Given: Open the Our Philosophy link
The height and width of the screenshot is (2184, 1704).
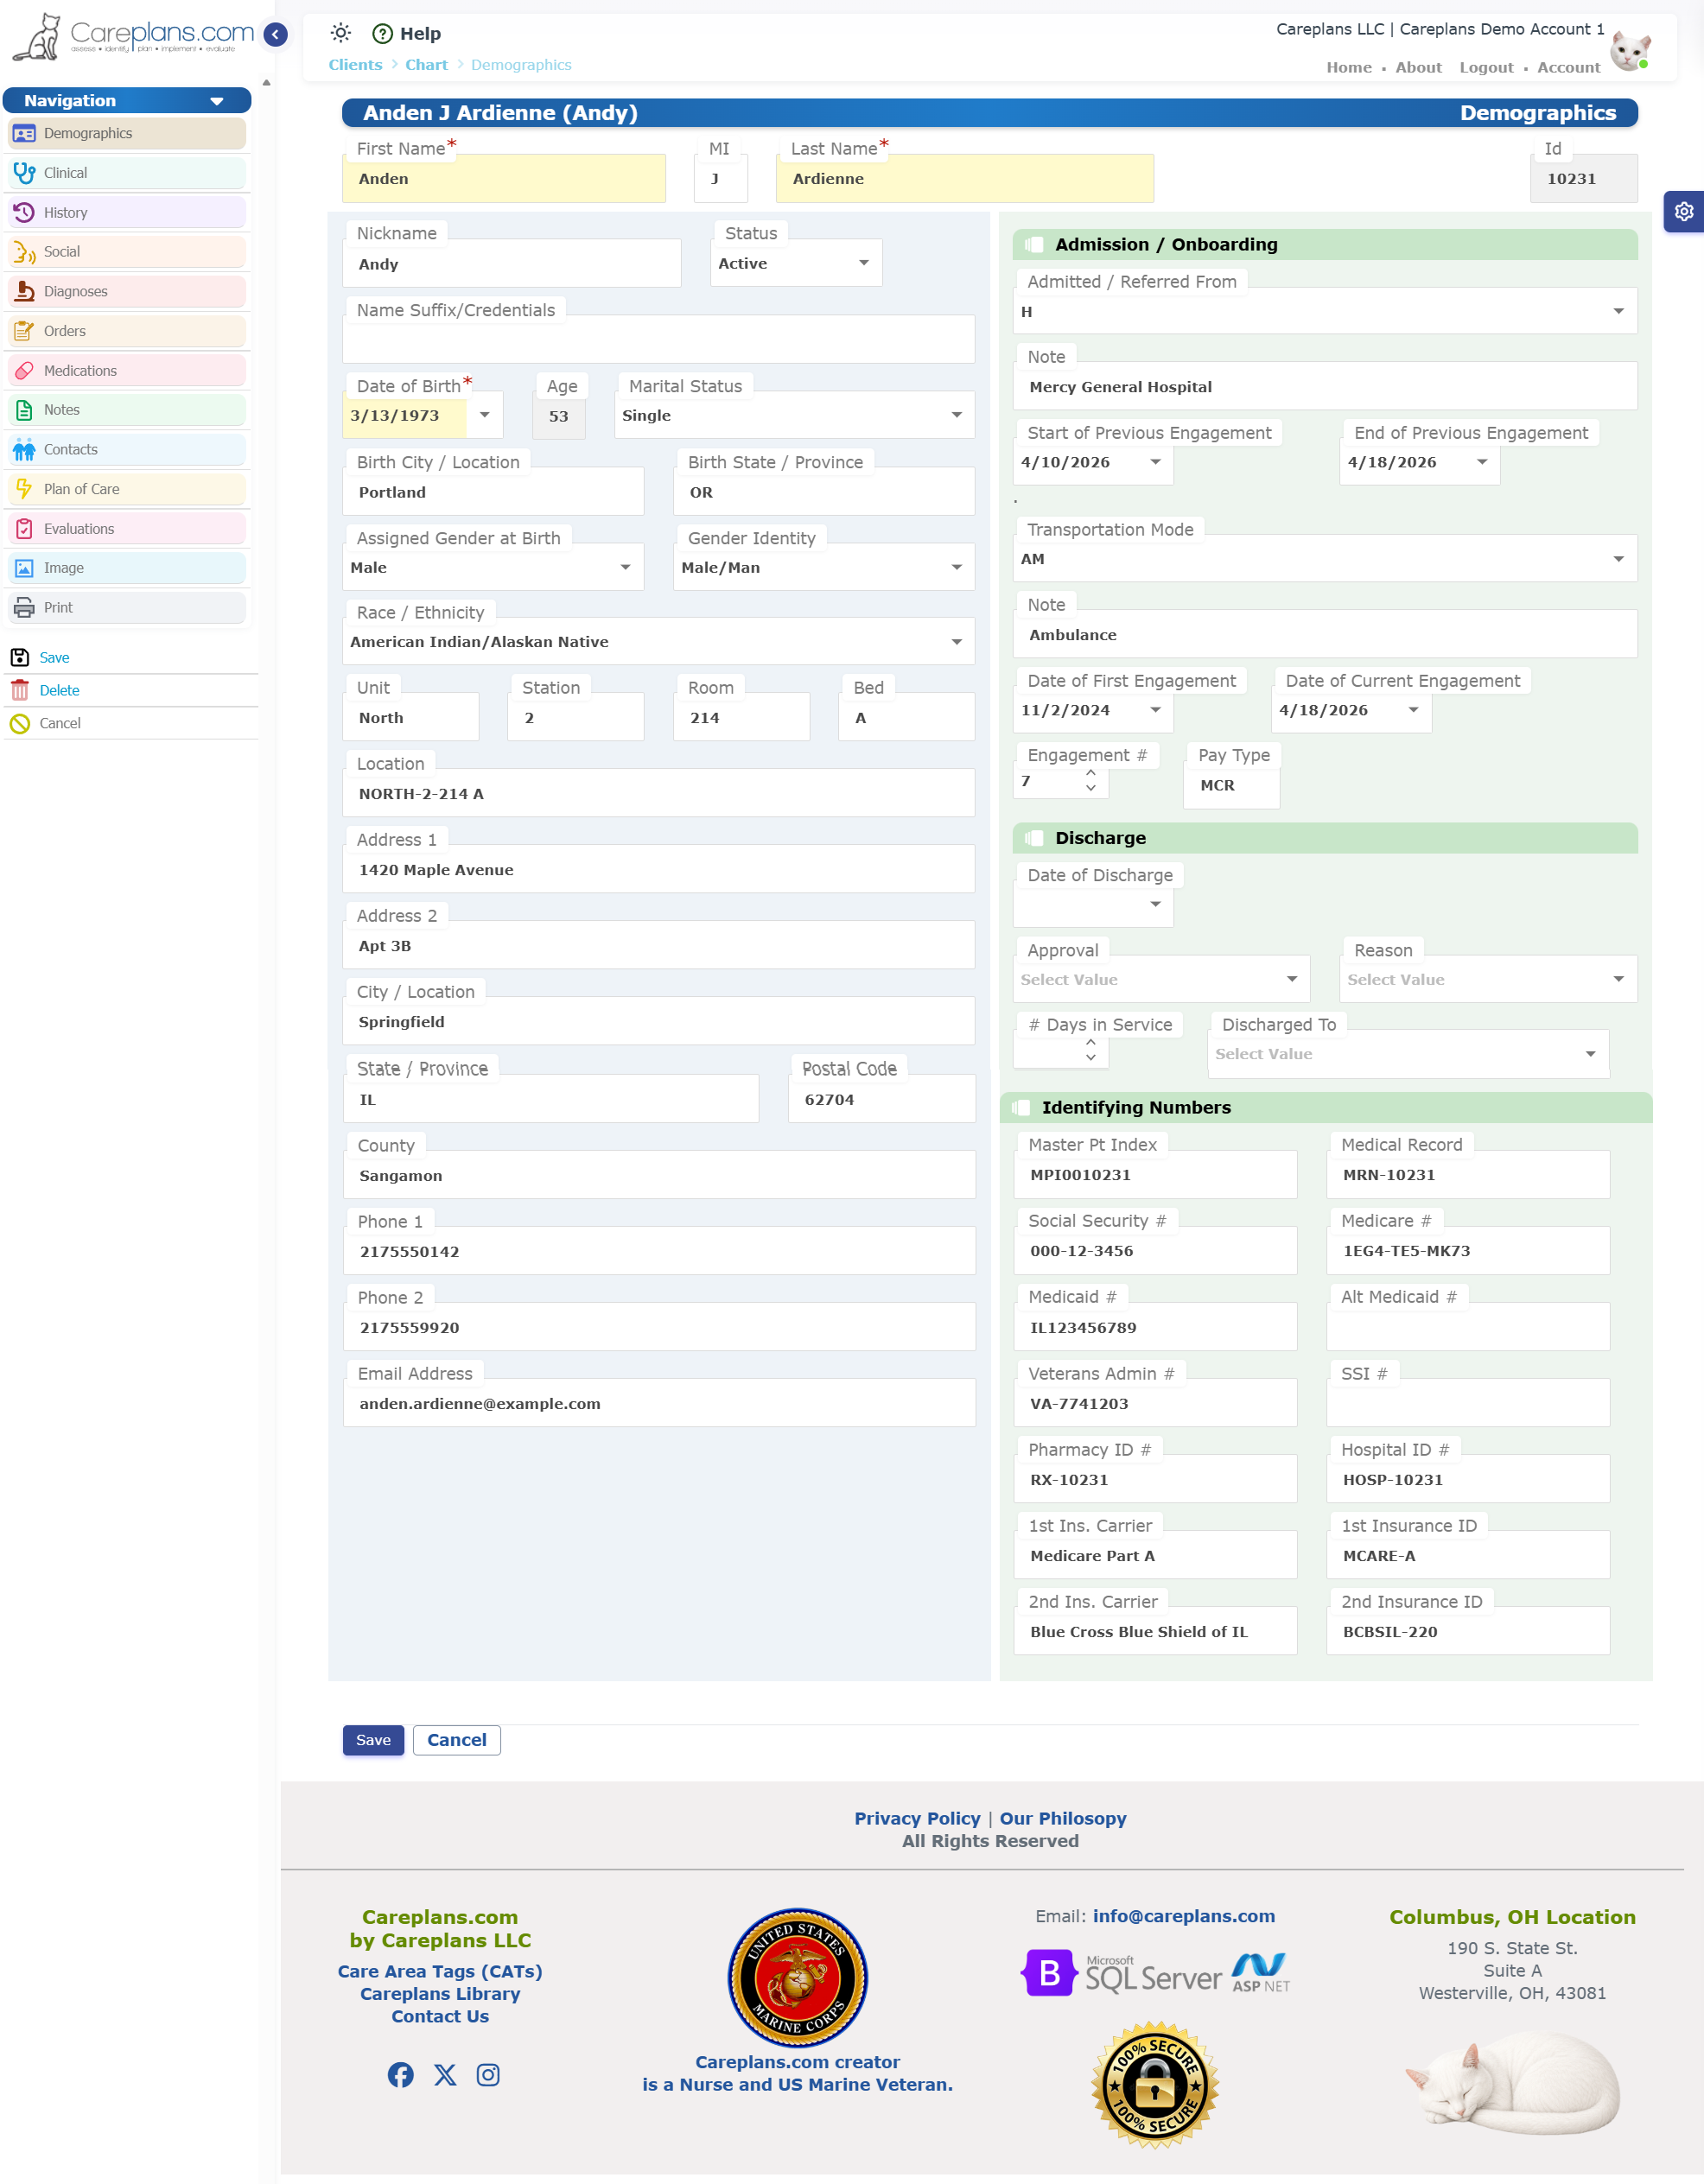Looking at the screenshot, I should tap(1063, 1818).
